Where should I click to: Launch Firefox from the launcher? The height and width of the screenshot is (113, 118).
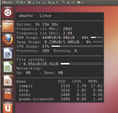coord(8,40)
